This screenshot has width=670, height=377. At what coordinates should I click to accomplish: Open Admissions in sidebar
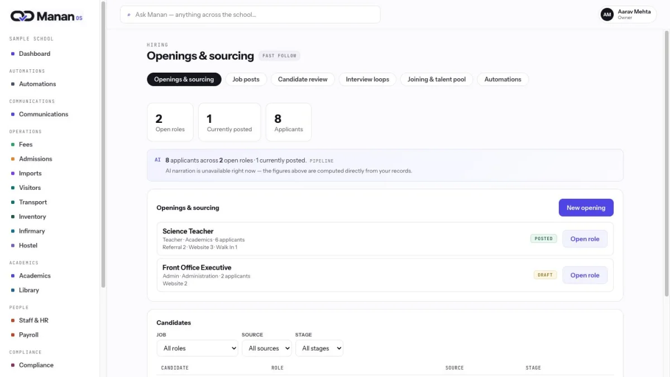[35, 159]
